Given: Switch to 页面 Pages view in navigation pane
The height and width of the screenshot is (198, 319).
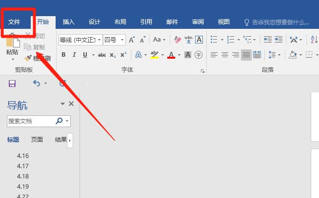Looking at the screenshot, I should coord(37,140).
